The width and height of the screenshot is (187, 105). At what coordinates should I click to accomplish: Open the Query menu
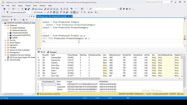tap(20, 6)
